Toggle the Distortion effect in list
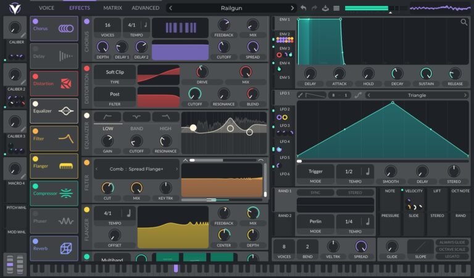This screenshot has width=474, height=278. 35,76
